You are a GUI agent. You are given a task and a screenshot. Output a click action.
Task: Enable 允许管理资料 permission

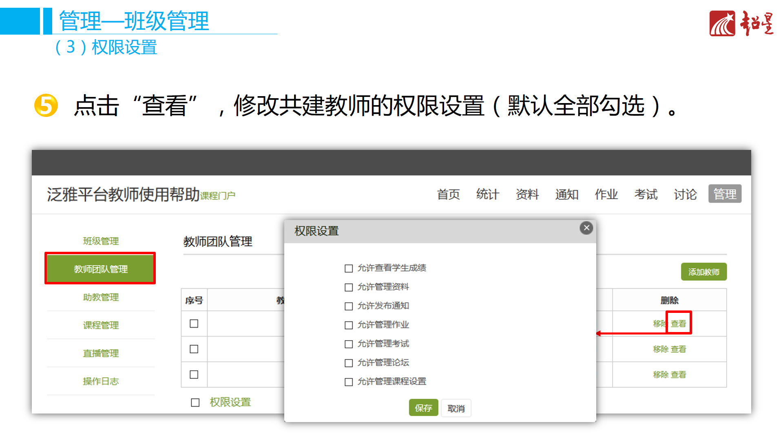pos(349,287)
